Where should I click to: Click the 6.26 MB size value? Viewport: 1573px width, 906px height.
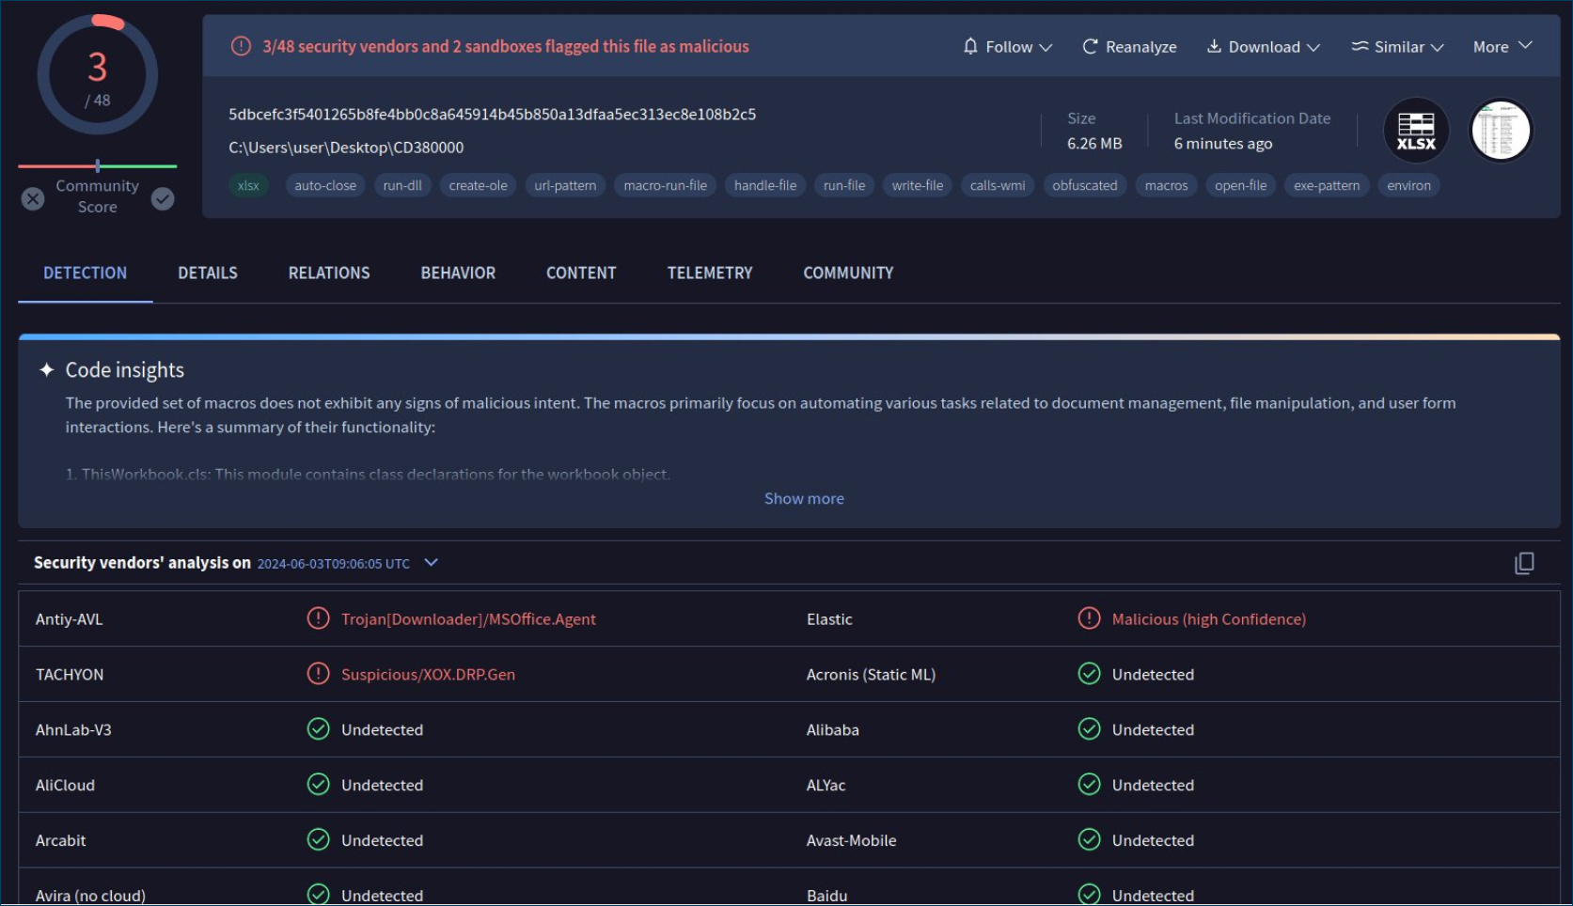[1094, 143]
